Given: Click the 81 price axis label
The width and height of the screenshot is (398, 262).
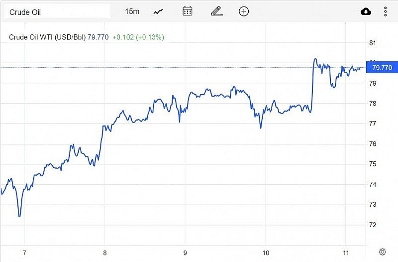Looking at the screenshot, I should coord(372,43).
